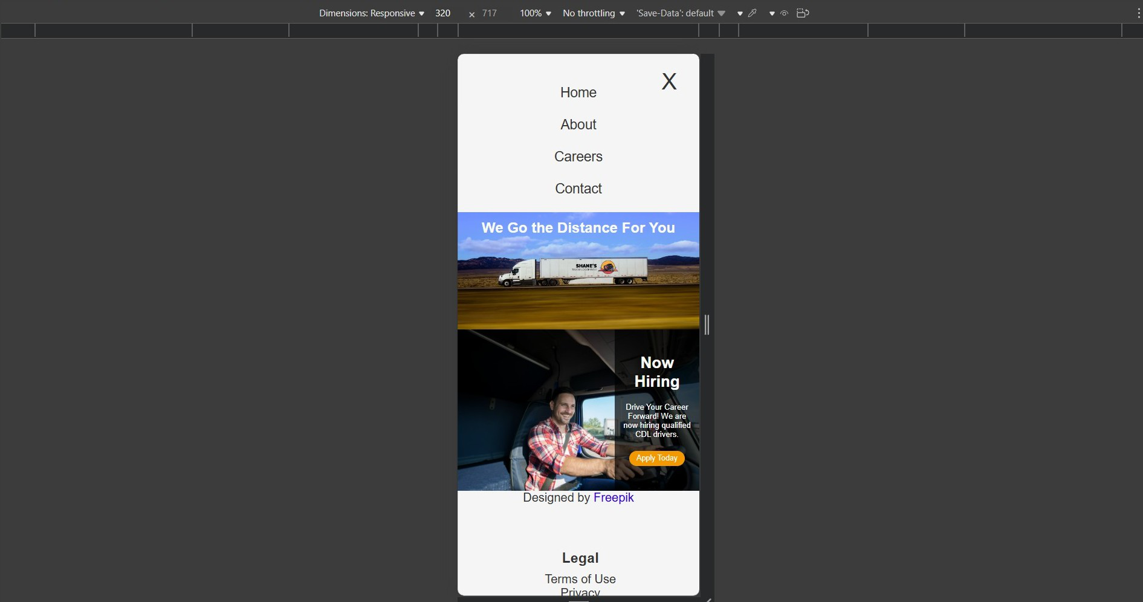Image resolution: width=1143 pixels, height=602 pixels.
Task: Click the viewport width field showing 320
Action: 443,13
